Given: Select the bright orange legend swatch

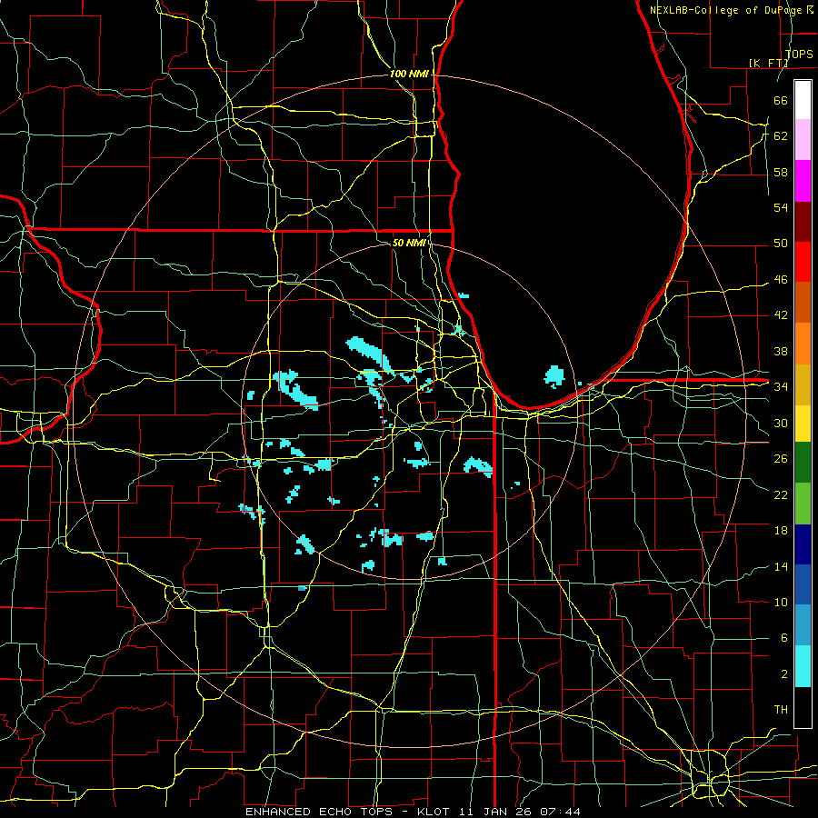Looking at the screenshot, I should pyautogui.click(x=803, y=343).
